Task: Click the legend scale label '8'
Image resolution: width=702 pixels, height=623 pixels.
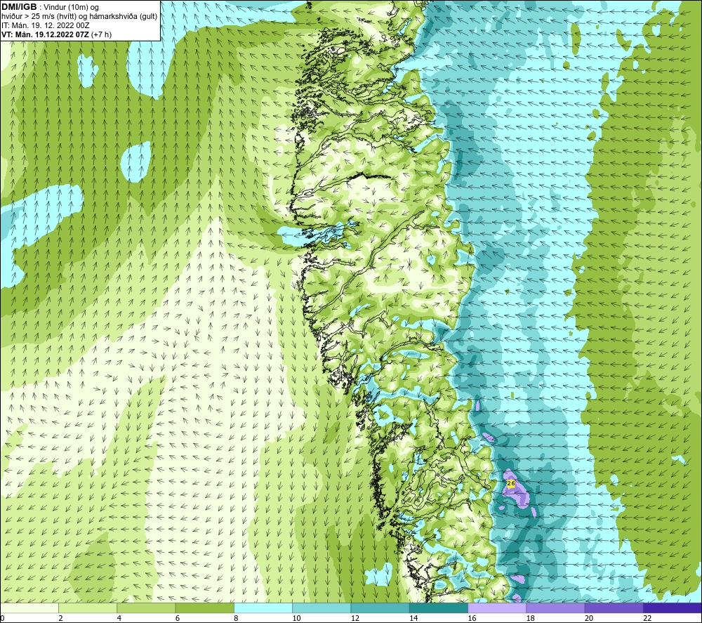Action: tap(236, 618)
